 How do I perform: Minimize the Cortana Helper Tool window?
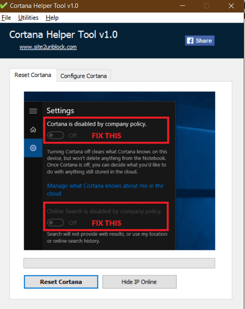[183, 6]
